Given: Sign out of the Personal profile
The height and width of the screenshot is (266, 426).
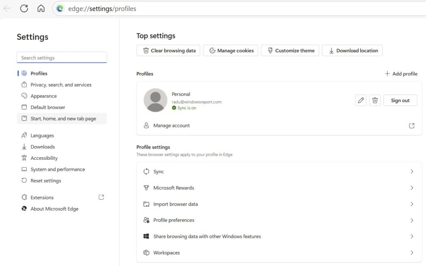Looking at the screenshot, I should 400,100.
